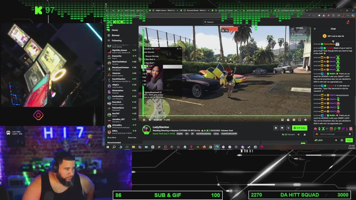Image resolution: width=356 pixels, height=200 pixels.
Task: Open IronGoddess channel
Action: (x=122, y=97)
